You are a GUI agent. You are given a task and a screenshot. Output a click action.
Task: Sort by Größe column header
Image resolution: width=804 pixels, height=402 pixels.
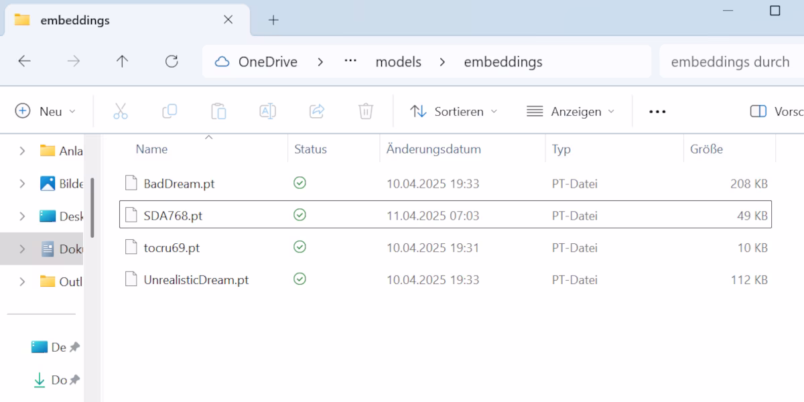(x=707, y=149)
